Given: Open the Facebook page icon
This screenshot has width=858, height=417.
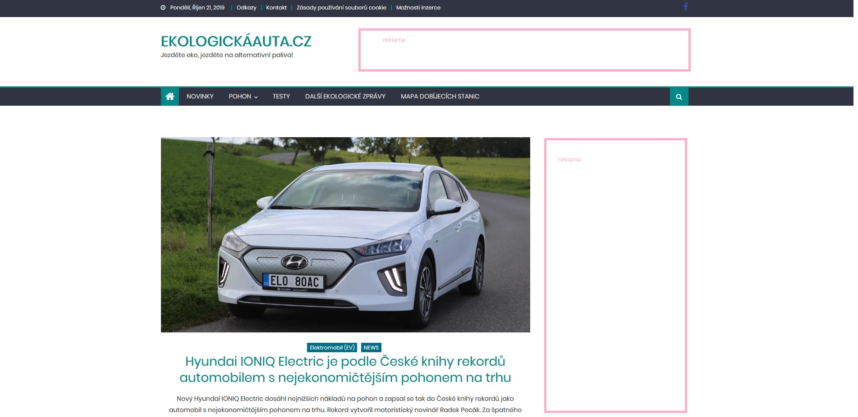Looking at the screenshot, I should click(685, 7).
